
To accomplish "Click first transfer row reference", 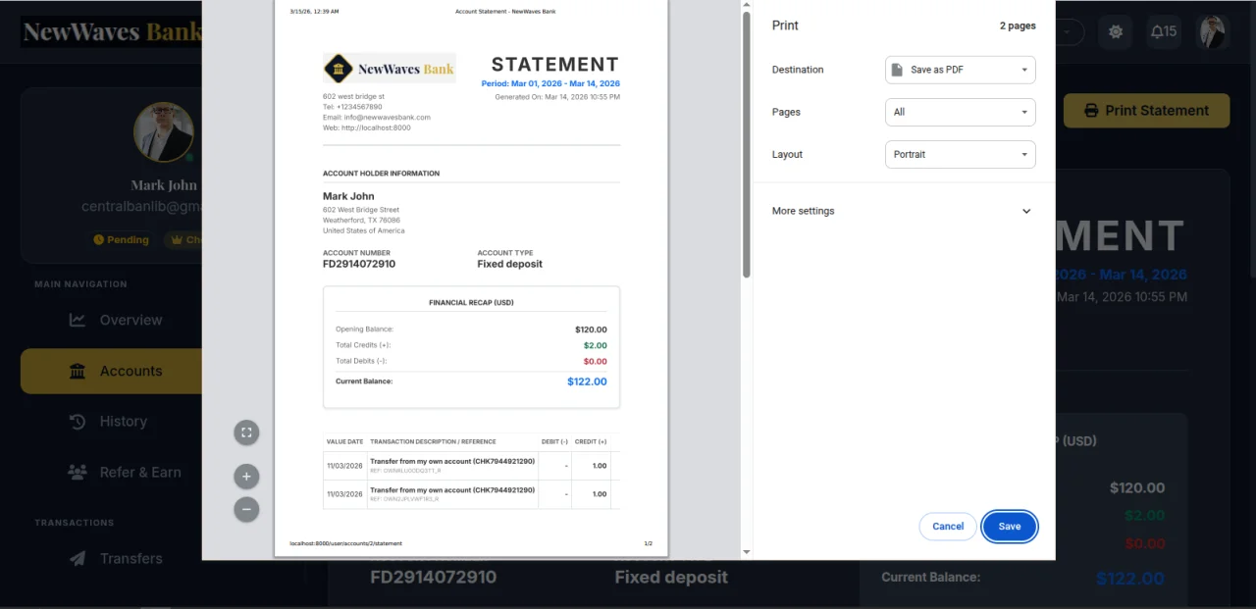I will 404,471.
